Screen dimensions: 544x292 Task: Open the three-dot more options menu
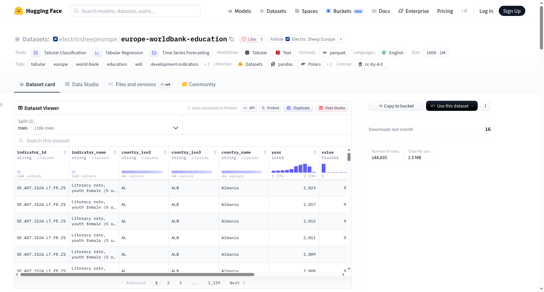coord(486,106)
